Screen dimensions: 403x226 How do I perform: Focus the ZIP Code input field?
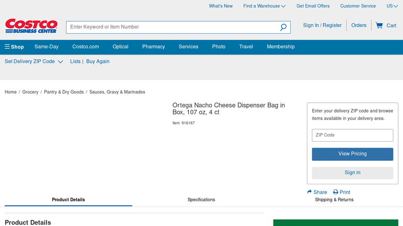[352, 135]
